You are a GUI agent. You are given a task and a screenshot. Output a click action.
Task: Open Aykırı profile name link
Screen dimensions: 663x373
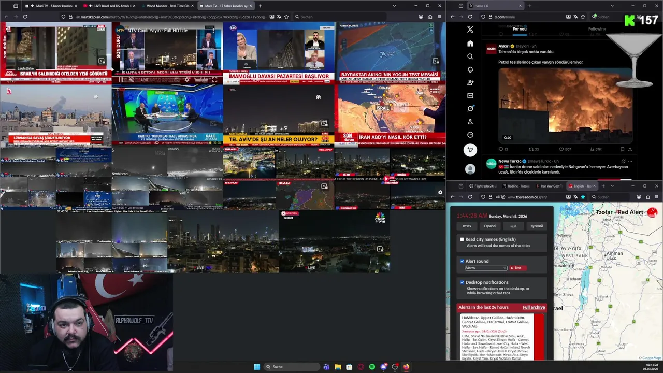[x=503, y=46]
